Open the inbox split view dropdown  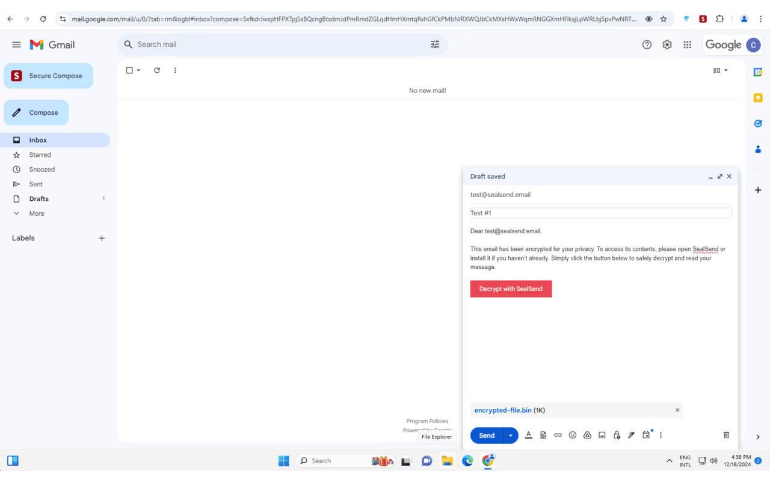[x=719, y=70]
